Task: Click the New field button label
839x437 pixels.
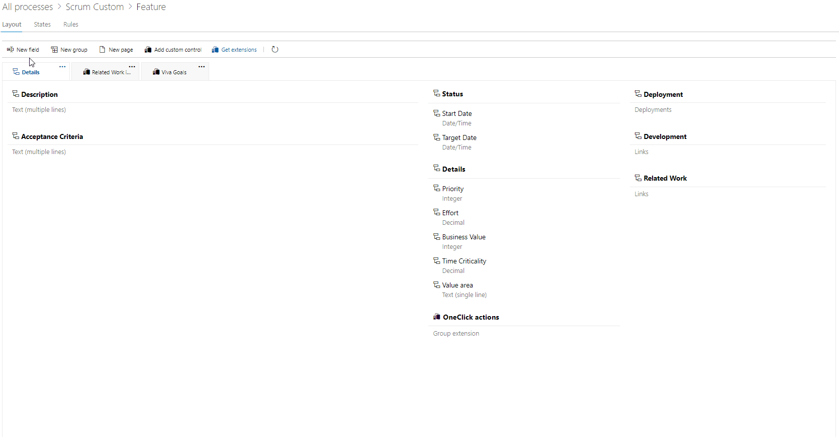Action: click(x=28, y=50)
